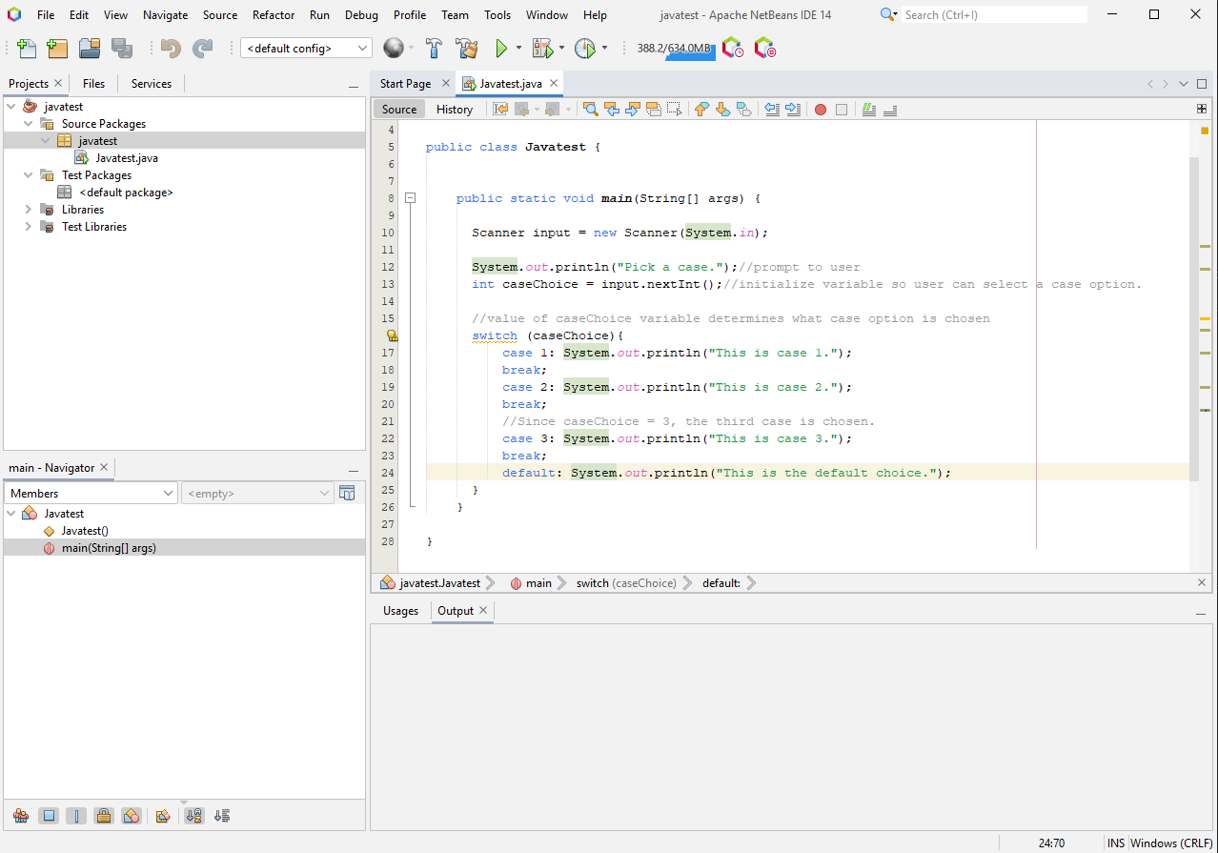
Task: Open the Refactor menu
Action: [x=274, y=15]
